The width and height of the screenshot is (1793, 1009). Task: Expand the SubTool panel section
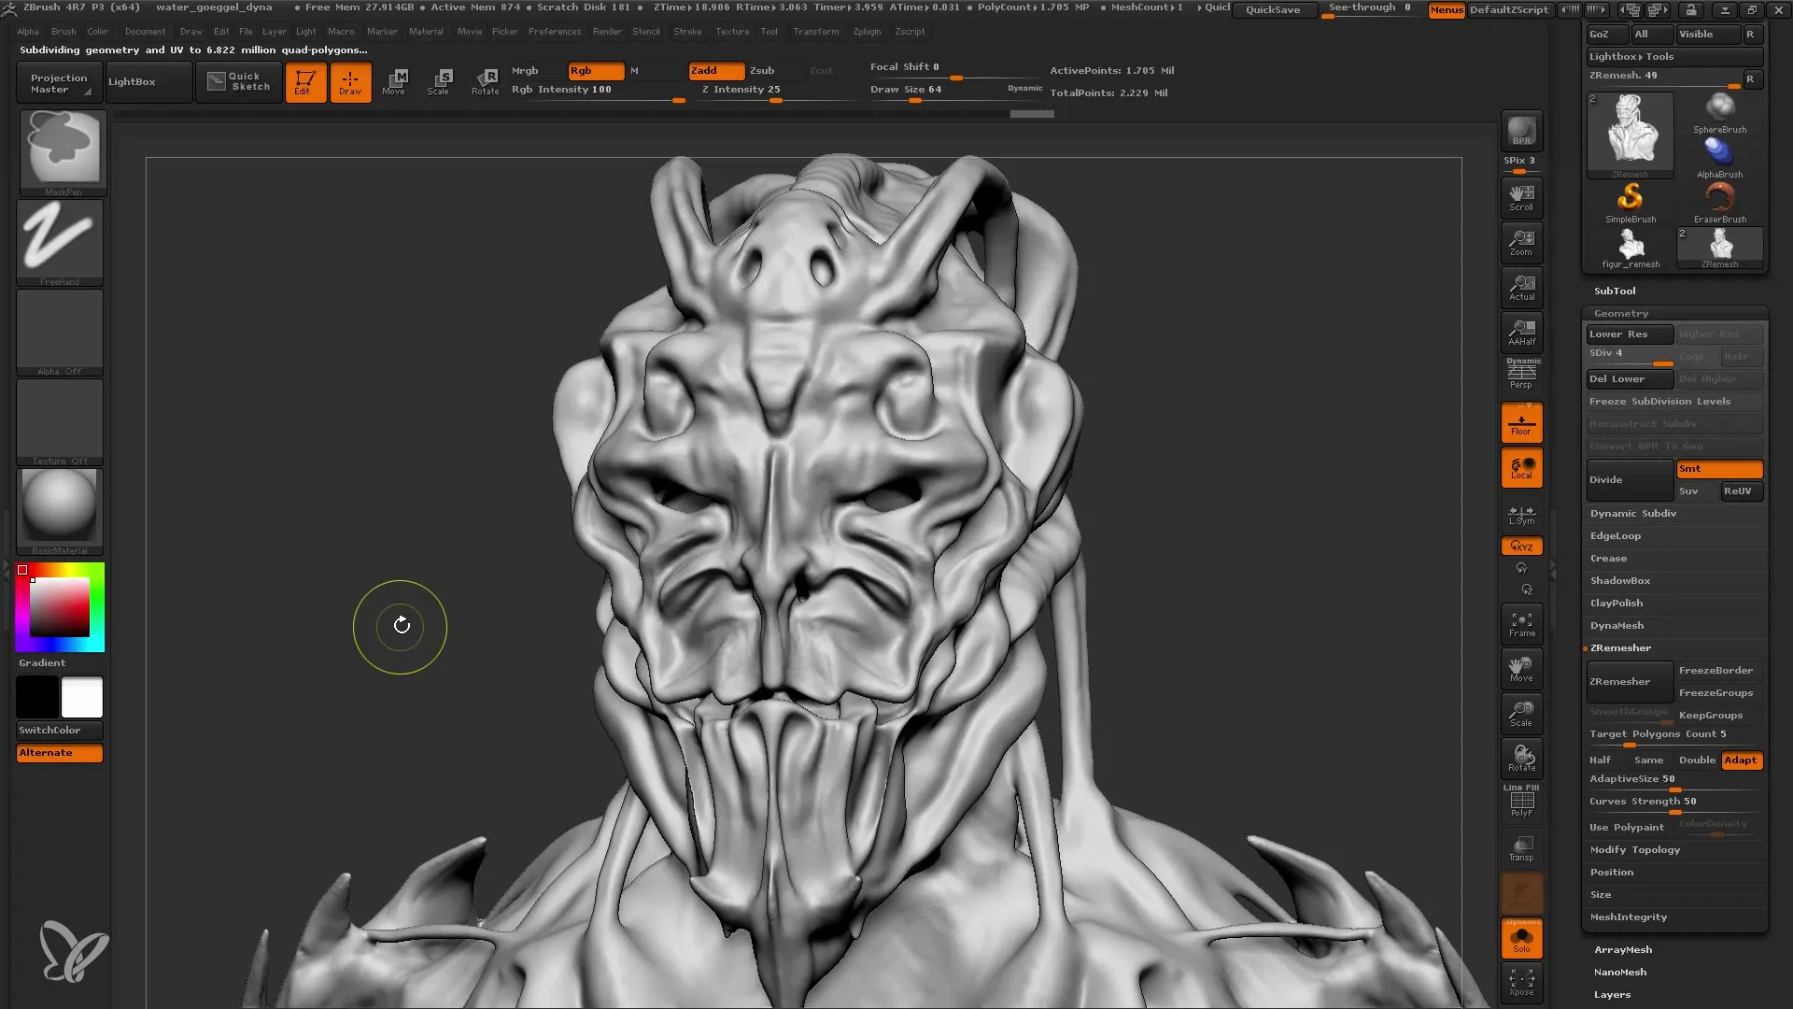1615,290
